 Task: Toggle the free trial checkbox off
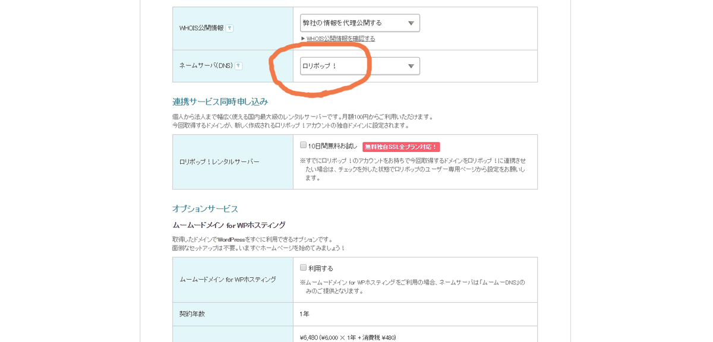303,146
